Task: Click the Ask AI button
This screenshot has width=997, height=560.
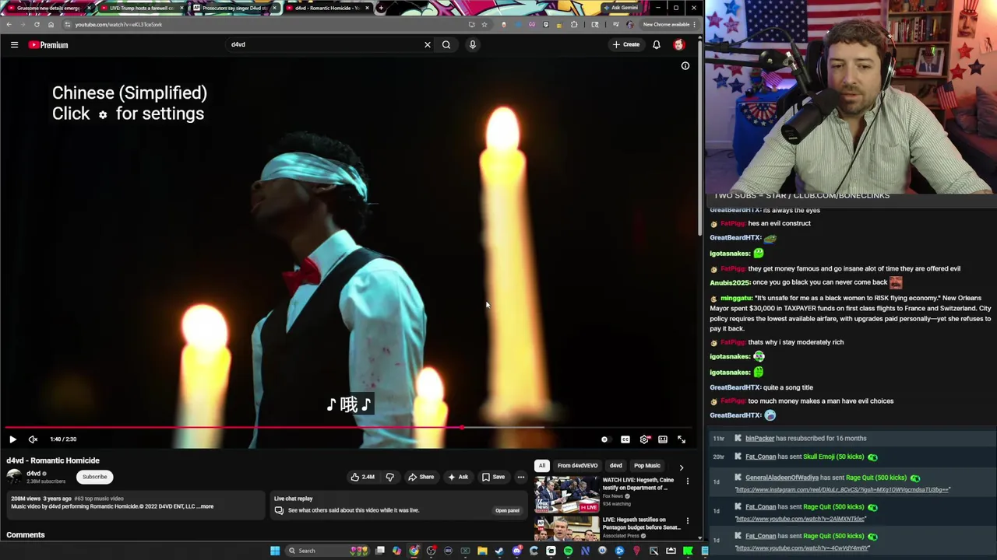Action: [x=458, y=477]
